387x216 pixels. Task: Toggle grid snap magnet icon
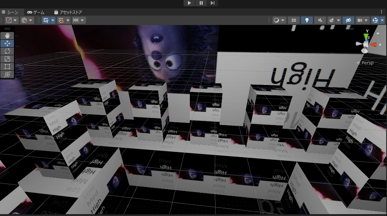click(x=61, y=20)
